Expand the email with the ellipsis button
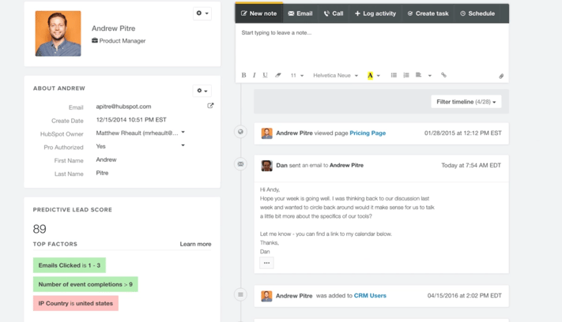Screen dimensions: 562x322 tap(266, 263)
